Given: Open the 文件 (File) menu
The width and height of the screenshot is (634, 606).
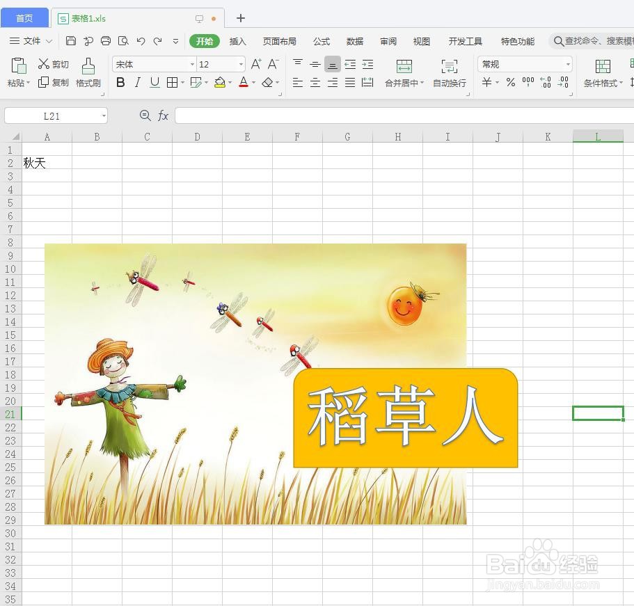Looking at the screenshot, I should click(x=31, y=41).
